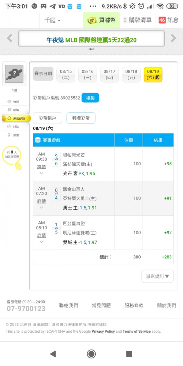
Task: Open the 訊息 messages badge
Action: [x=168, y=20]
